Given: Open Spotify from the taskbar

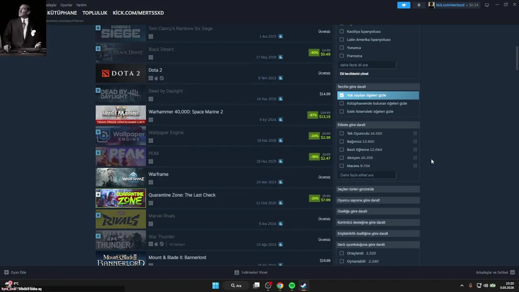Looking at the screenshot, I should tap(292, 286).
